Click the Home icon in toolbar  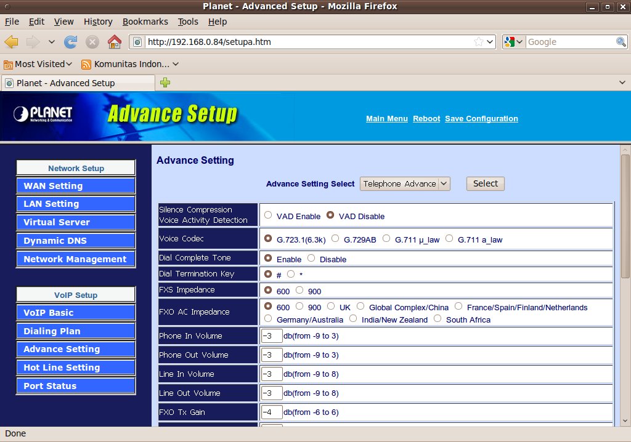pos(114,42)
